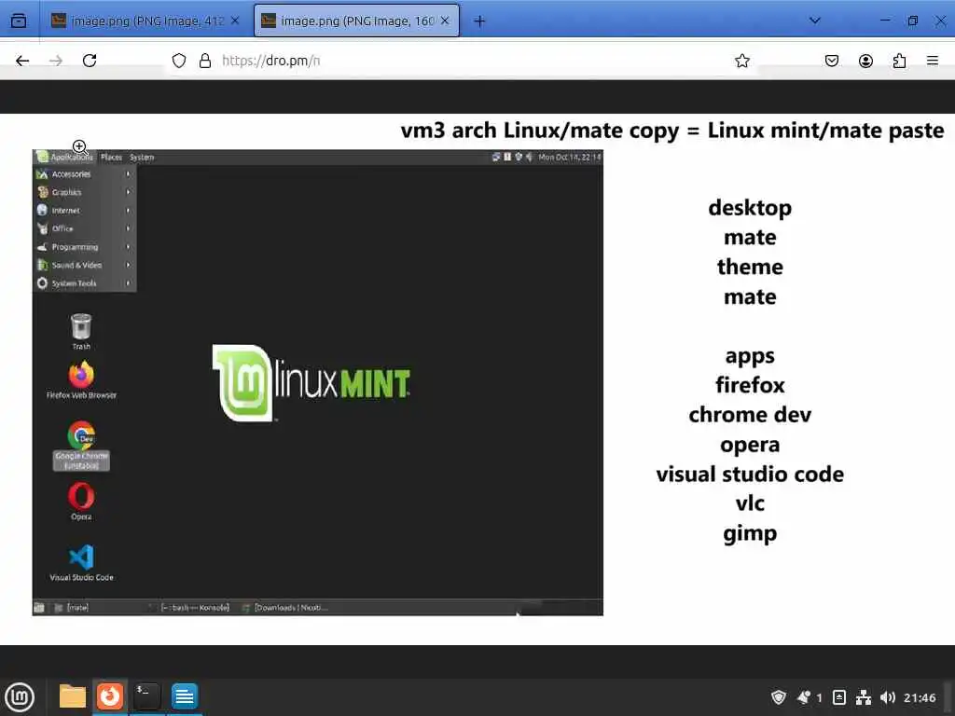The image size is (955, 716).
Task: Go back to the previous page
Action: coord(22,61)
